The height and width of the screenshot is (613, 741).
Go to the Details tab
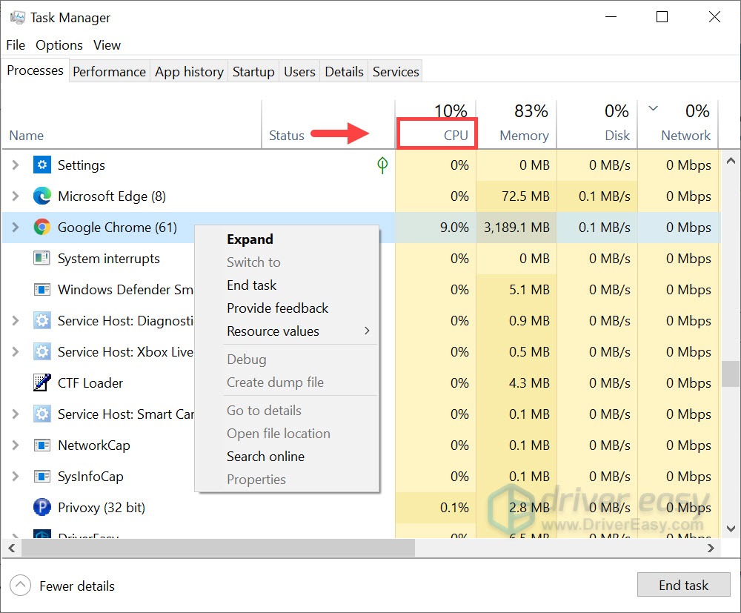point(344,71)
